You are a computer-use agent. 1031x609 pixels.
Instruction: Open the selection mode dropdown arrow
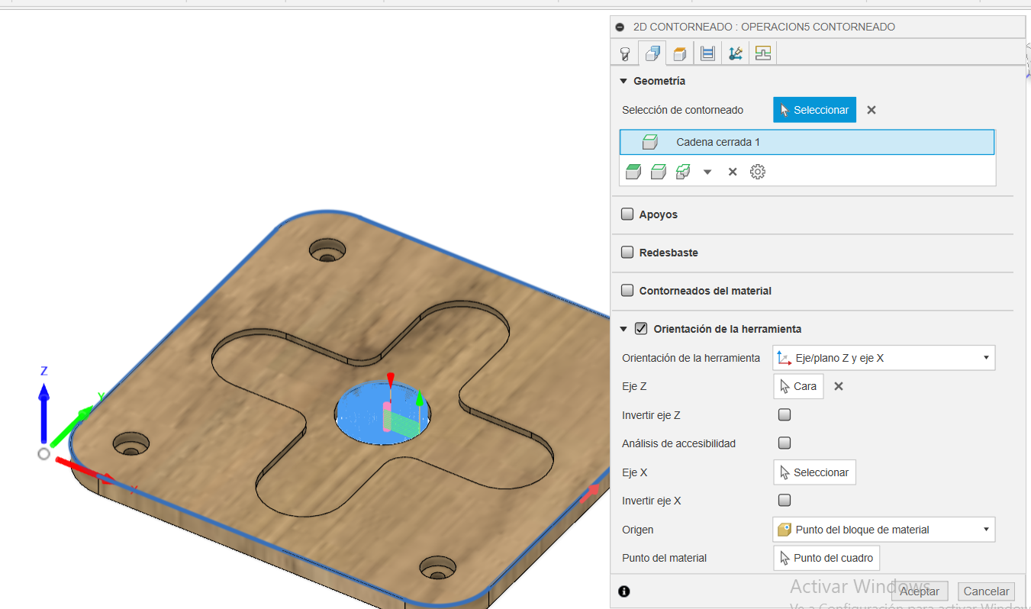(707, 172)
